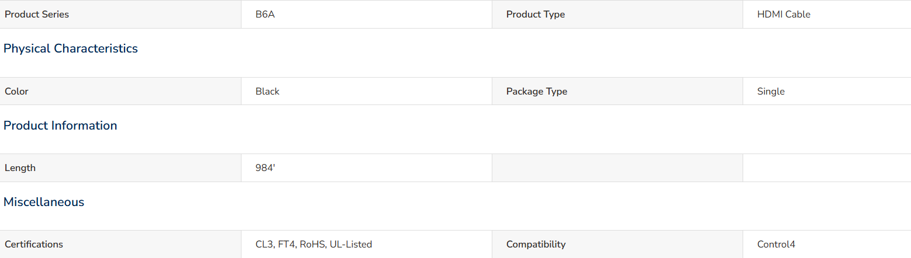Select the Black color value
Image resolution: width=911 pixels, height=258 pixels.
(x=267, y=91)
